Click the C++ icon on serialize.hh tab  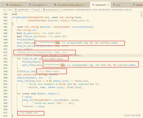(x=93, y=5)
